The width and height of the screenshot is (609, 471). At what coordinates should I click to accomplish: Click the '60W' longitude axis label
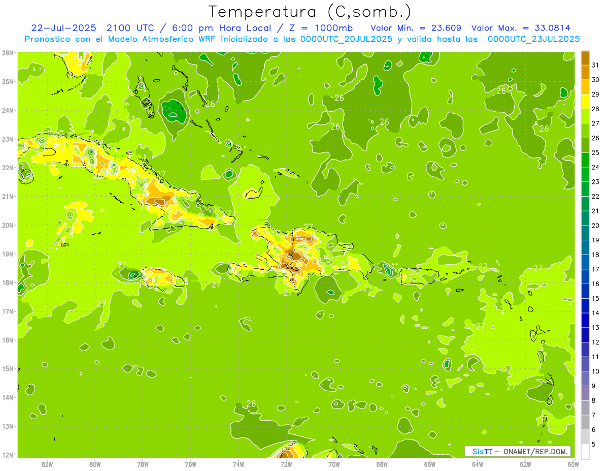573,464
